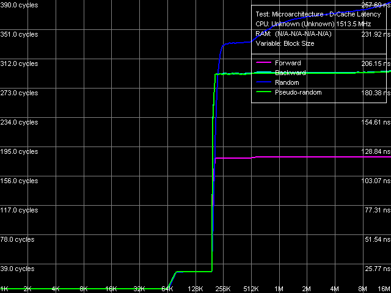Click the magenta Forward legend line swatch
Image resolution: width=391 pixels, height=293 pixels.
pyautogui.click(x=263, y=63)
